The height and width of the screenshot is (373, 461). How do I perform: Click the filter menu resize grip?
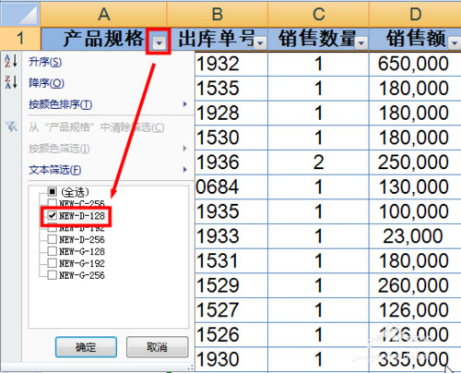coord(191,367)
